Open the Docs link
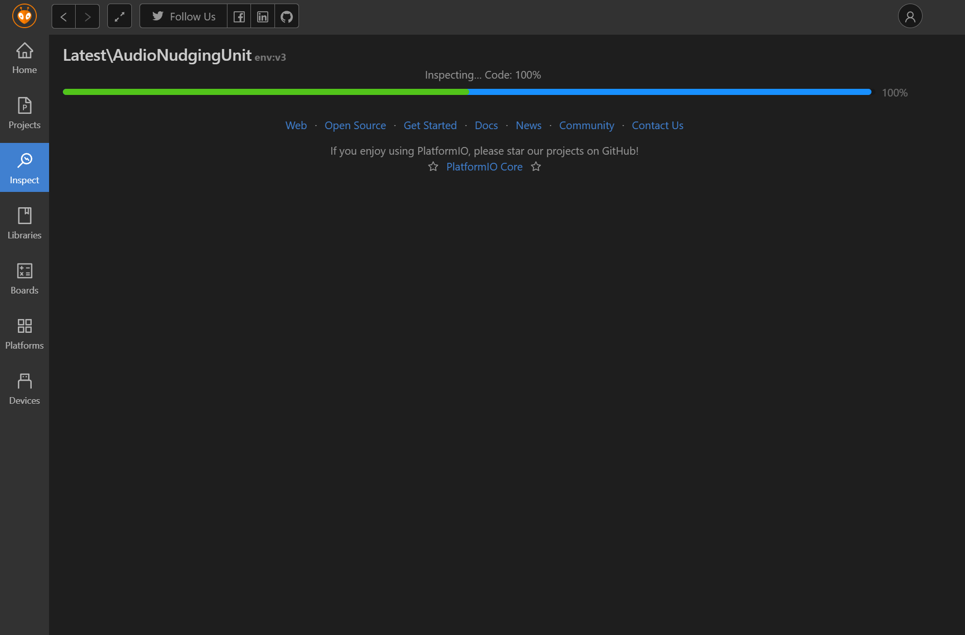 point(486,126)
